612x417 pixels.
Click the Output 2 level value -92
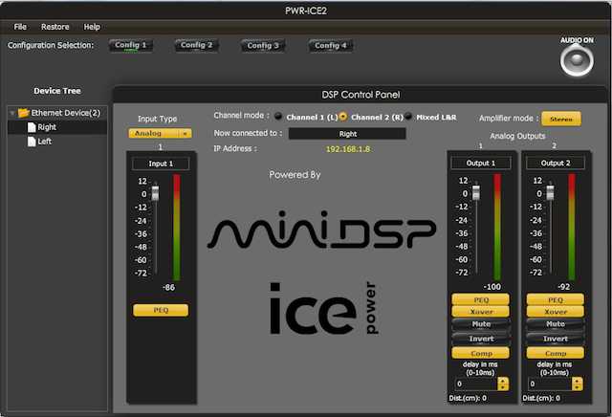pyautogui.click(x=563, y=287)
